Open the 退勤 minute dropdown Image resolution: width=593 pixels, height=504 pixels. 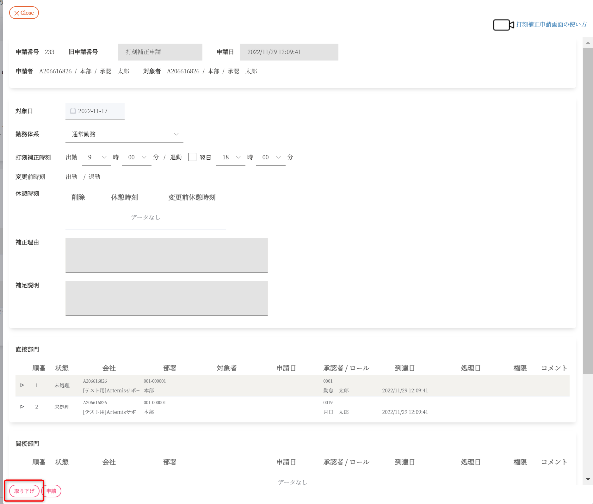271,157
